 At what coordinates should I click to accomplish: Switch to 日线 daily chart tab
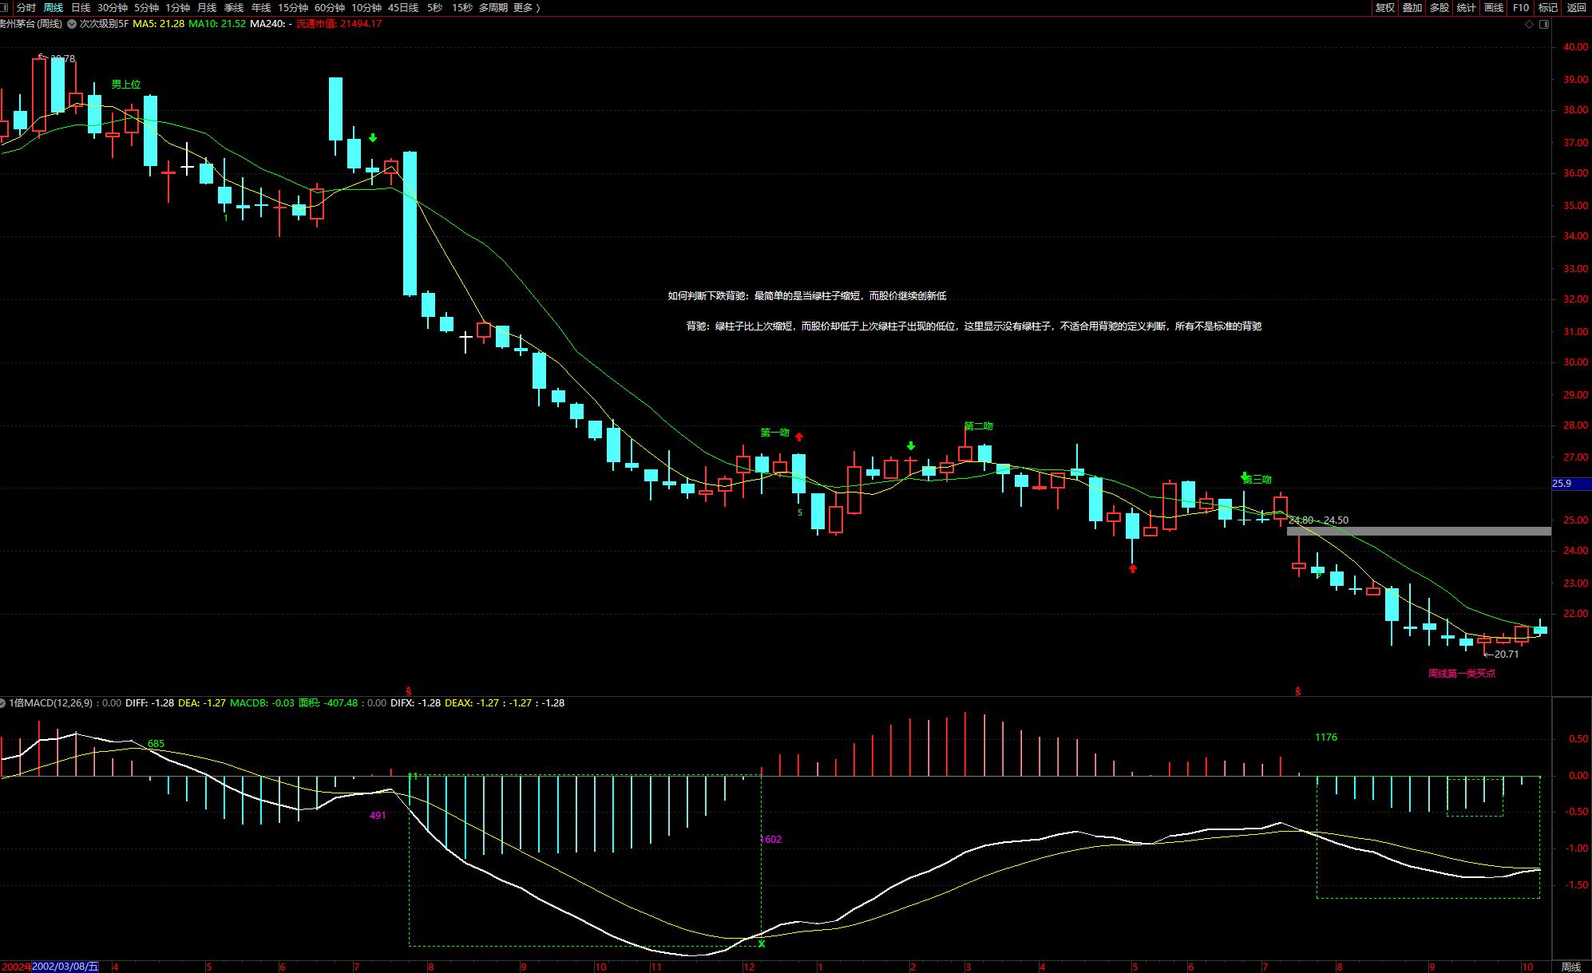click(x=81, y=7)
